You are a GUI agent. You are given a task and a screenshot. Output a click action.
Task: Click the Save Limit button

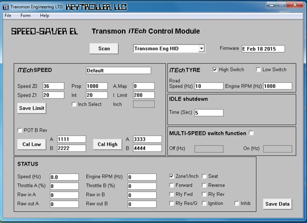tap(32, 108)
